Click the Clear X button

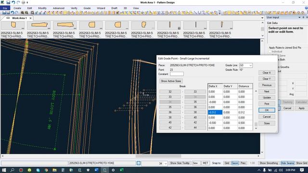pyautogui.click(x=267, y=73)
